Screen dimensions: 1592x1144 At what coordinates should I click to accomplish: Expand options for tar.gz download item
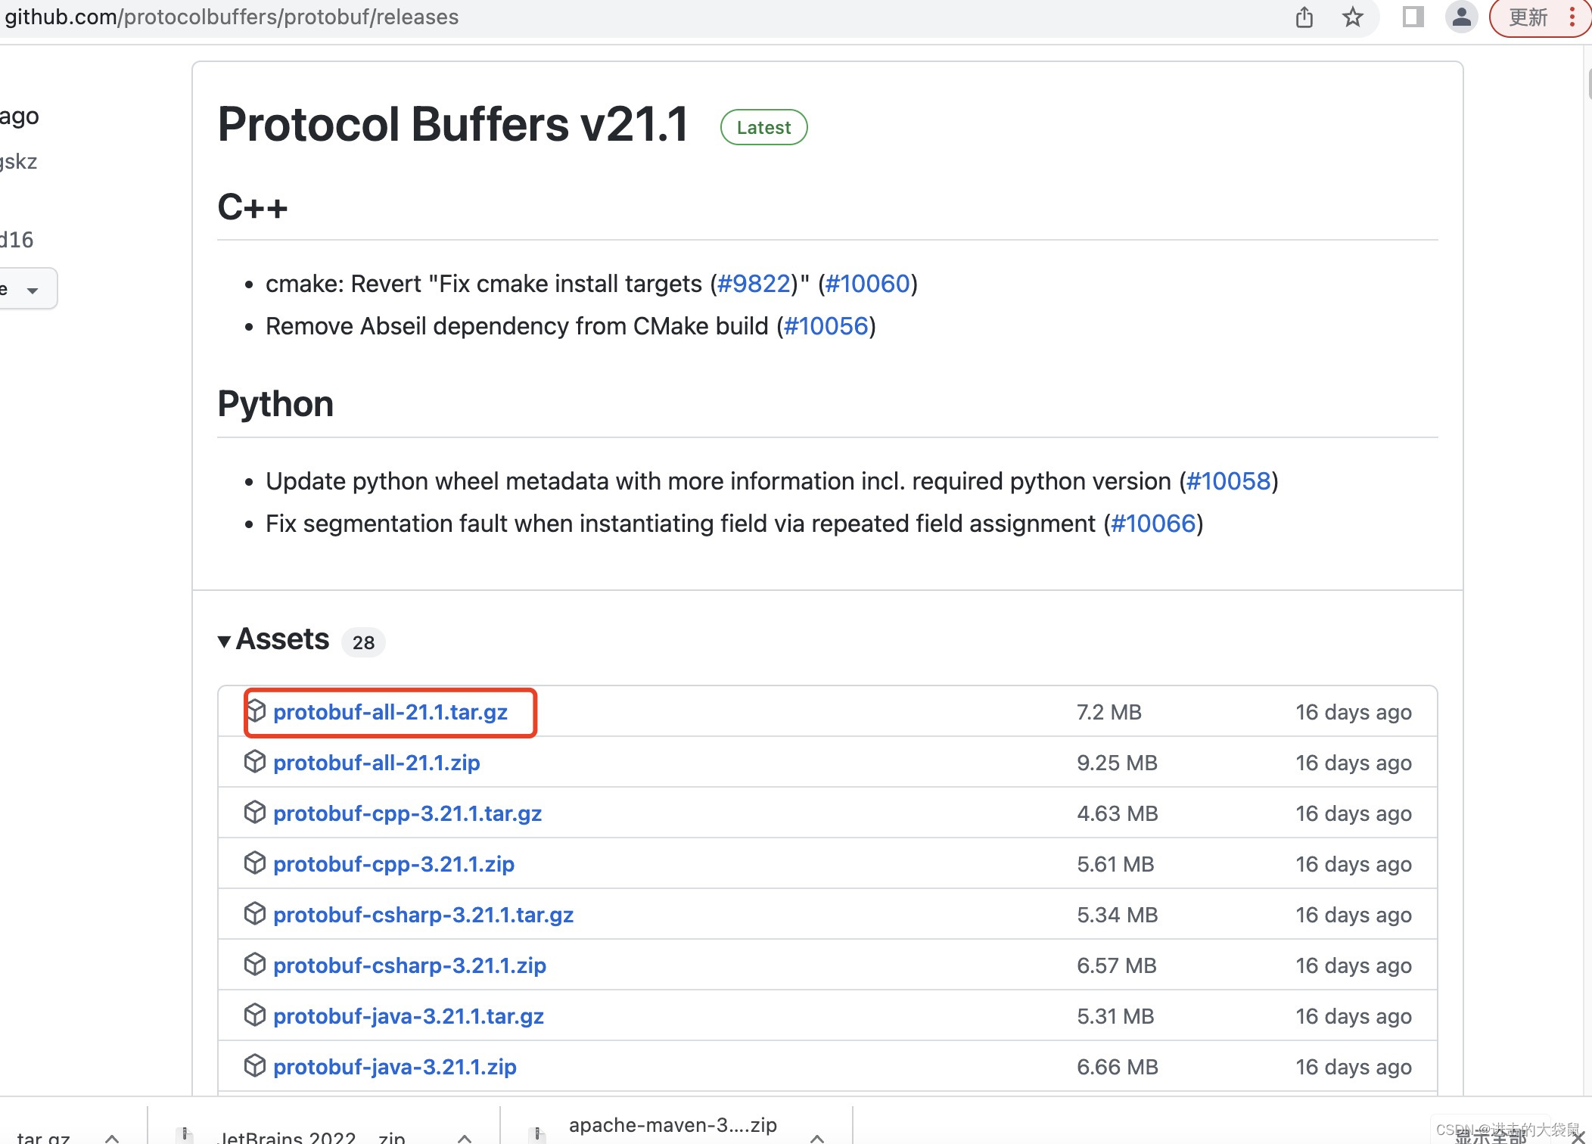coord(112,1137)
